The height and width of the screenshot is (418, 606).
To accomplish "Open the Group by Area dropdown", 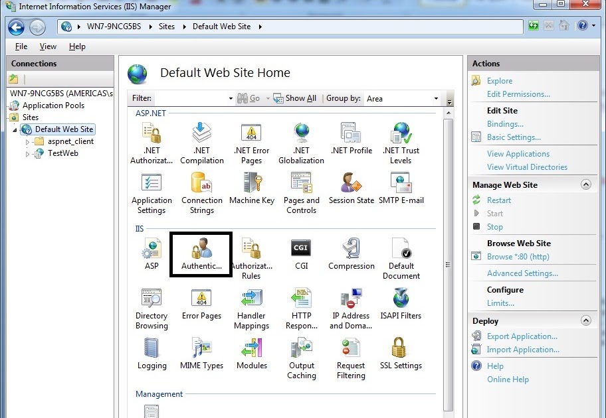I will pos(435,98).
